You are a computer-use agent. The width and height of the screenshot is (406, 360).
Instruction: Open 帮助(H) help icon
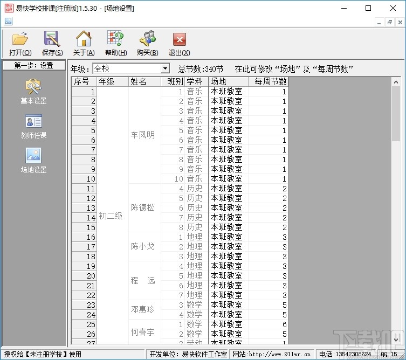[115, 39]
